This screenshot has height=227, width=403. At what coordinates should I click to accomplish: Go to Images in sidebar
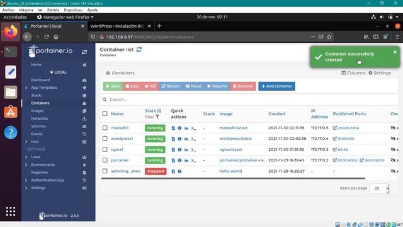click(x=37, y=111)
